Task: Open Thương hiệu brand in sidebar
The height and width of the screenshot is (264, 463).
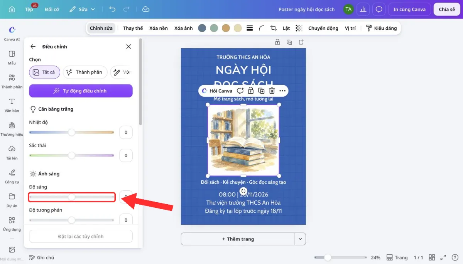Action: point(12,129)
